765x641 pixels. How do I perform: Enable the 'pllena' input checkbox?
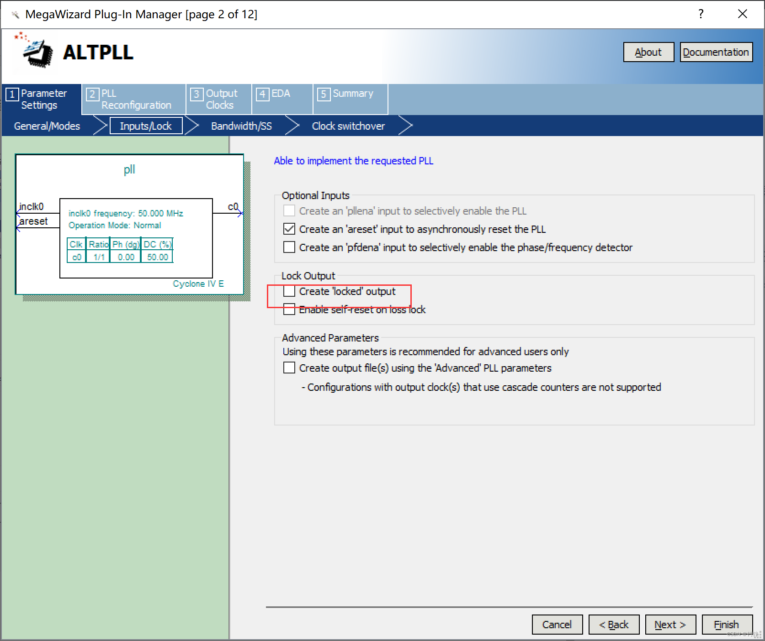pos(289,210)
